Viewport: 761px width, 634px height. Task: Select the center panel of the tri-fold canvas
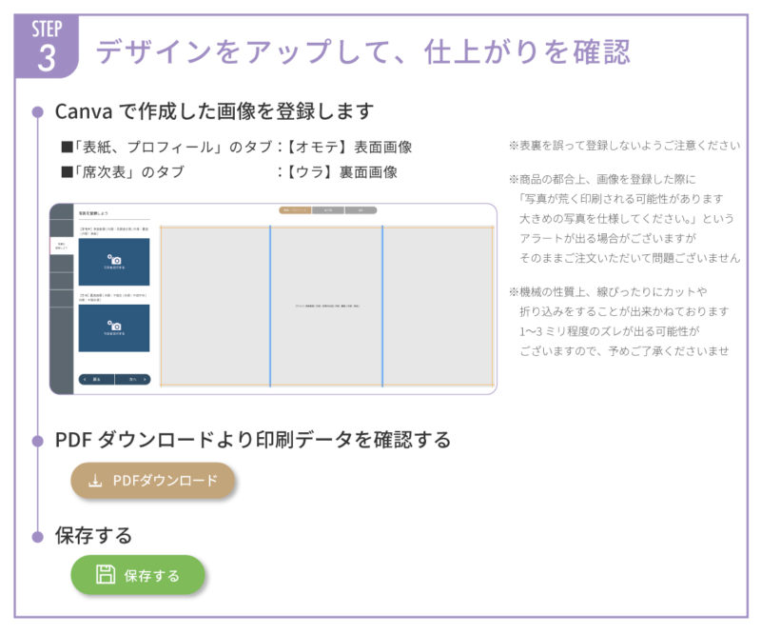pos(326,306)
